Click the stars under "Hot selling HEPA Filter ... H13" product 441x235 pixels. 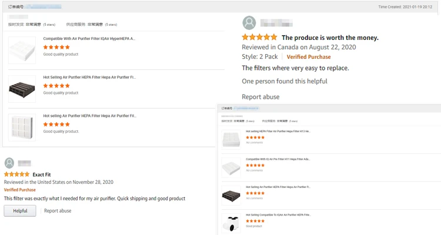(255, 137)
